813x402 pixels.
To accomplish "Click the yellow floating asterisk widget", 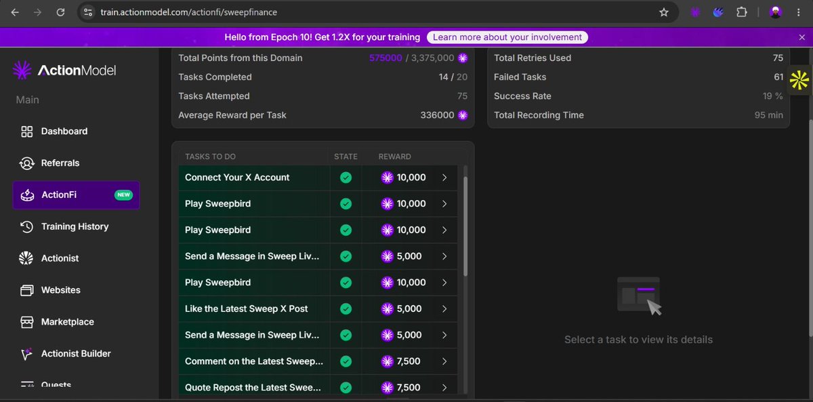I will point(799,80).
